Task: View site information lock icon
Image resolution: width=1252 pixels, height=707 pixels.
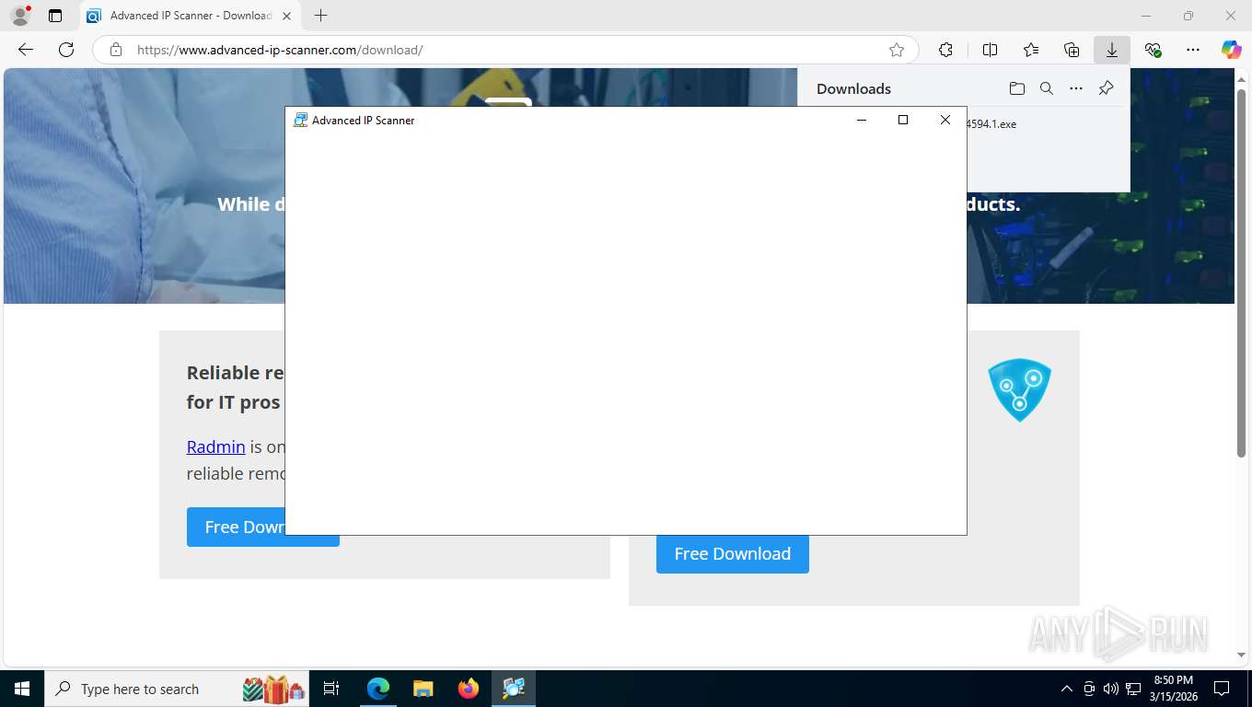Action: (x=116, y=50)
